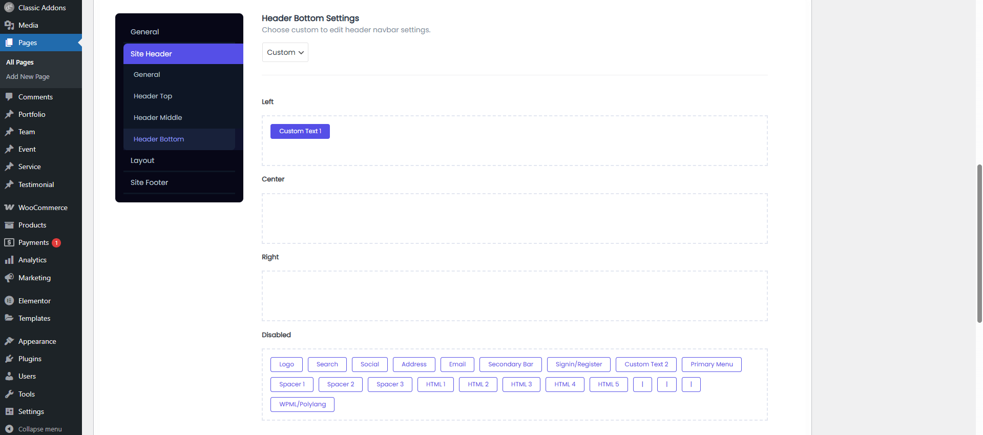Click the Analytics bar chart icon
Viewport: 983px width, 435px height.
coord(9,260)
